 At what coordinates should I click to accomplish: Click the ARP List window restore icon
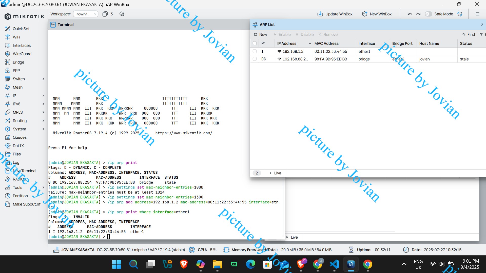(481, 25)
